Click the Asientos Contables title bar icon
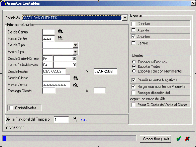The image size is (196, 147). coord(4,3)
